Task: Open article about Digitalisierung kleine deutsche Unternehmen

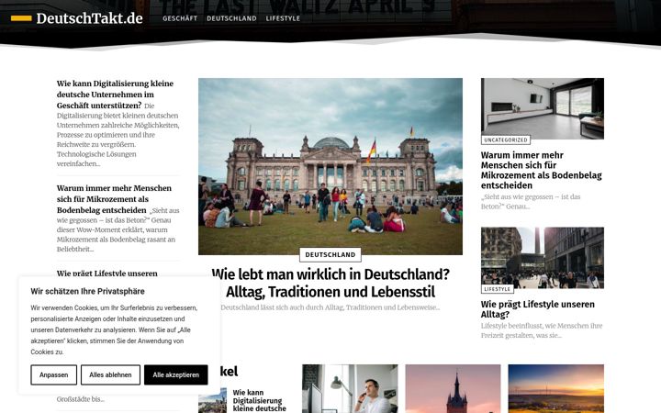Action: click(115, 95)
